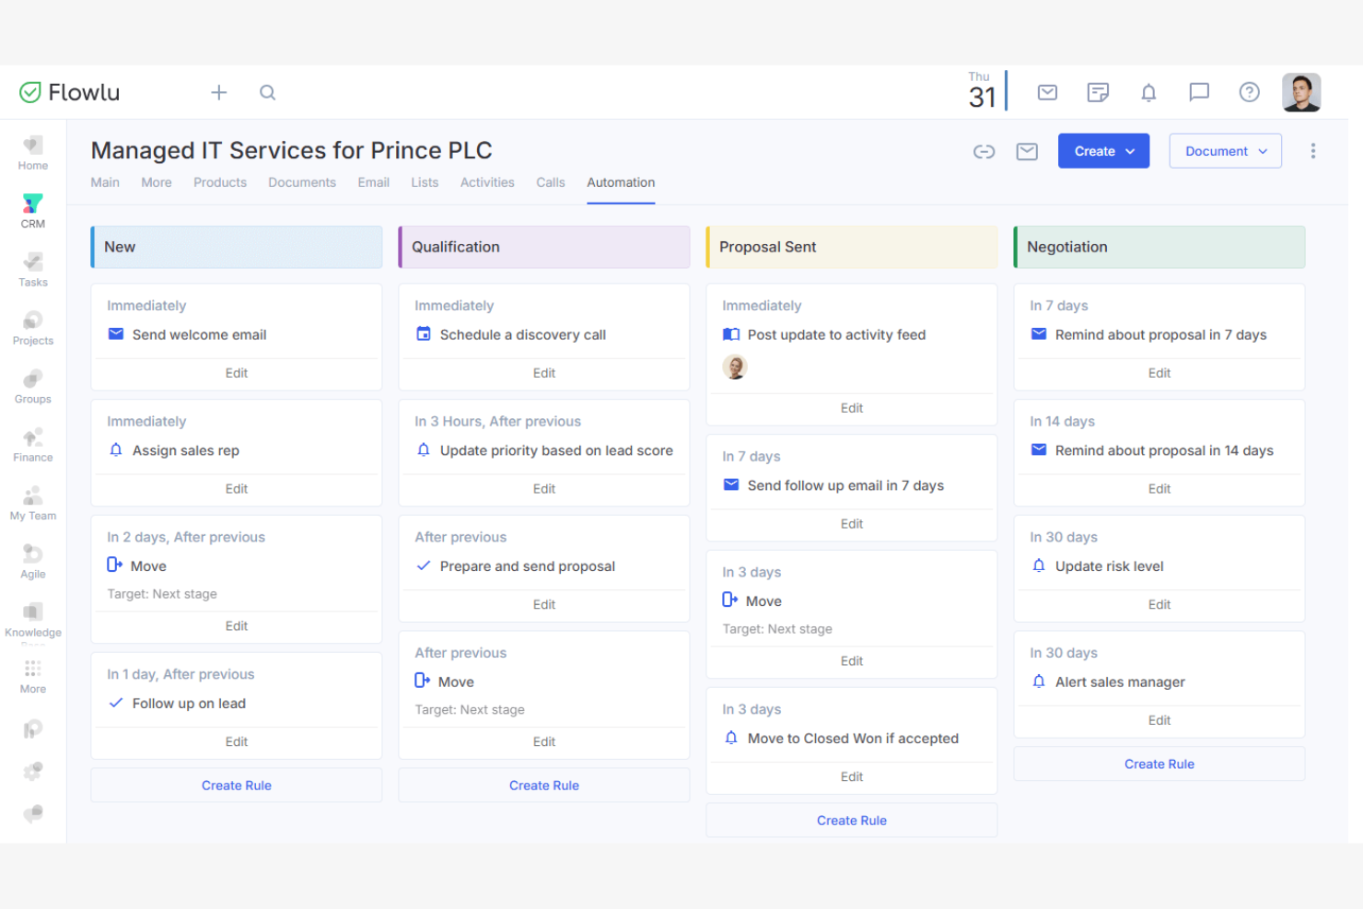Select Agile in the sidebar
This screenshot has height=909, width=1363.
tap(32, 561)
